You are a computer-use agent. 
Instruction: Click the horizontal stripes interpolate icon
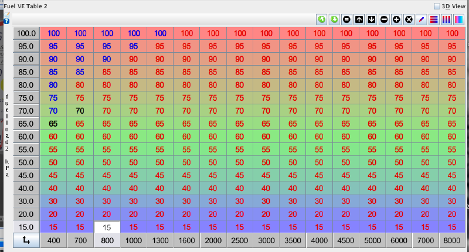pos(434,19)
